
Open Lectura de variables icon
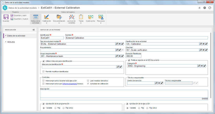(71, 17)
